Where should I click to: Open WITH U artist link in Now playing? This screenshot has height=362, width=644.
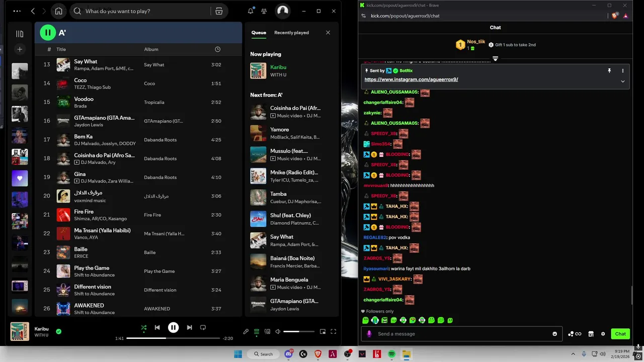[x=278, y=75]
